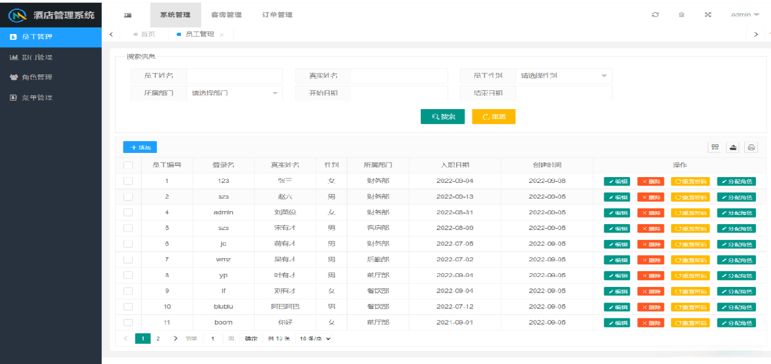Click the blue 添加 button
This screenshot has height=364, width=771.
tap(140, 148)
